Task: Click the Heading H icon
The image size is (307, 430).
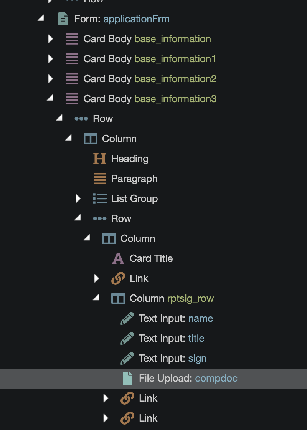Action: pos(100,159)
